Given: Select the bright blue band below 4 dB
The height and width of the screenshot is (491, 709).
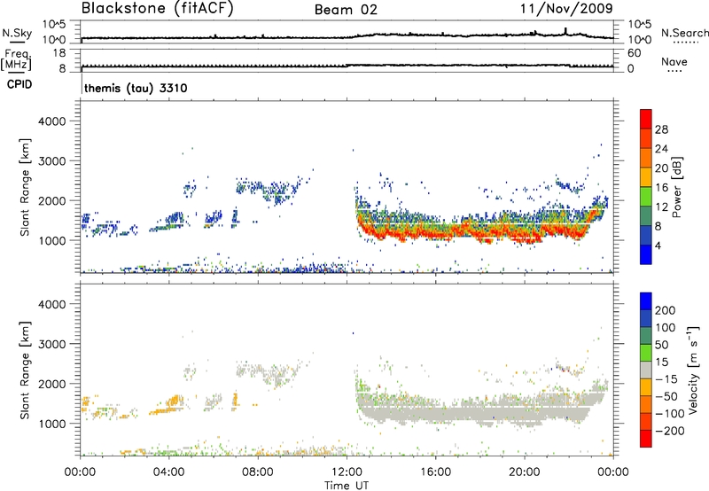Looking at the screenshot, I should coord(646,254).
